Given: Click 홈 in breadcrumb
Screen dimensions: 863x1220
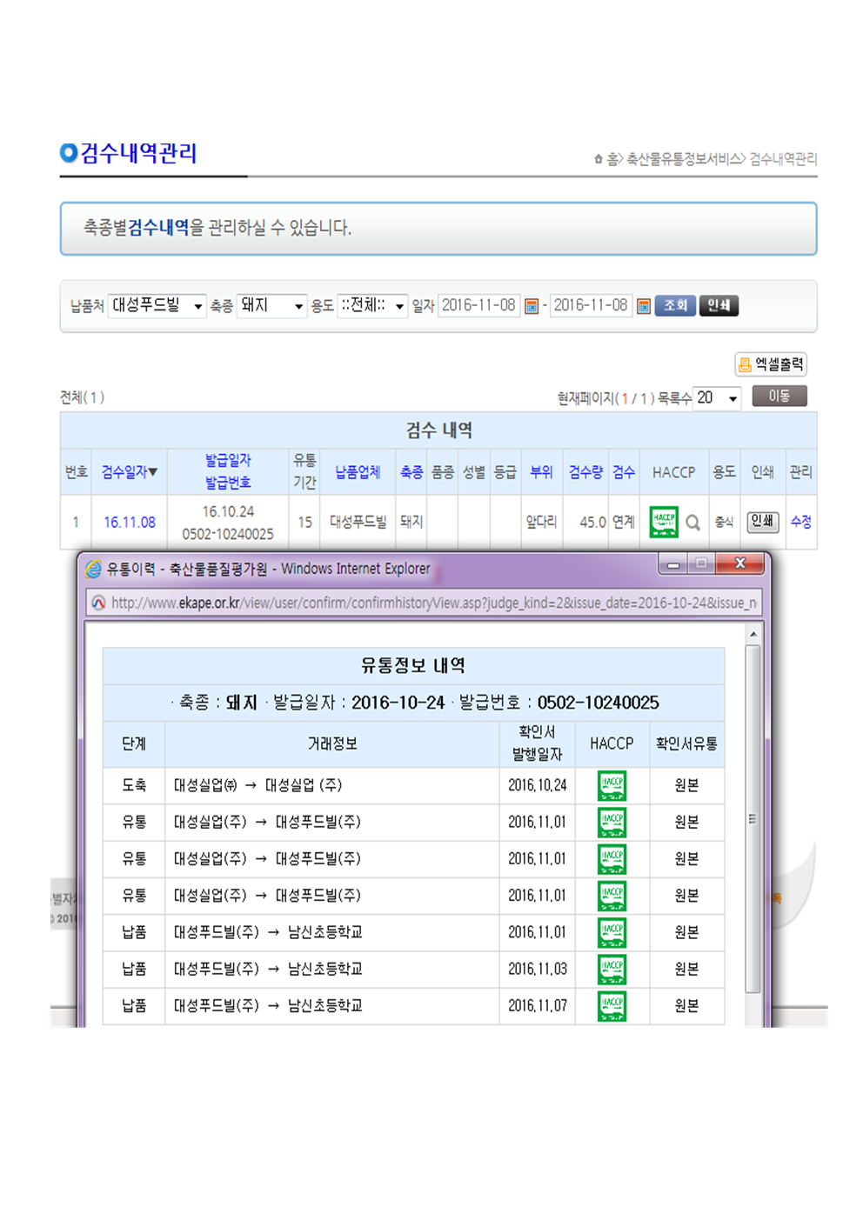Looking at the screenshot, I should [612, 159].
